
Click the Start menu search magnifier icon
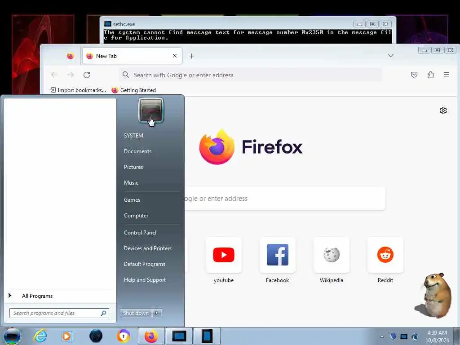(x=104, y=313)
